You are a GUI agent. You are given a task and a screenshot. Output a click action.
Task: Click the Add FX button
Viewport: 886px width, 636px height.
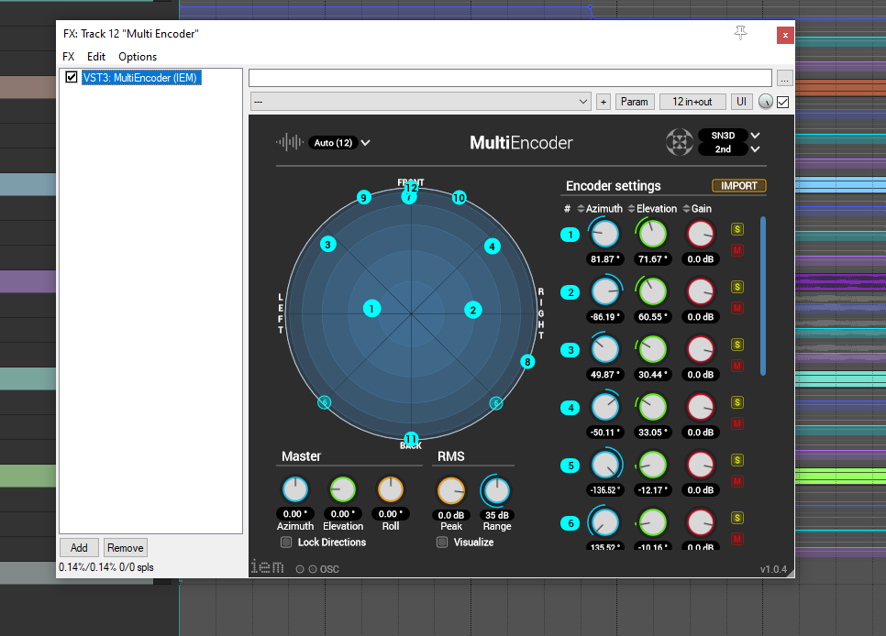click(79, 548)
